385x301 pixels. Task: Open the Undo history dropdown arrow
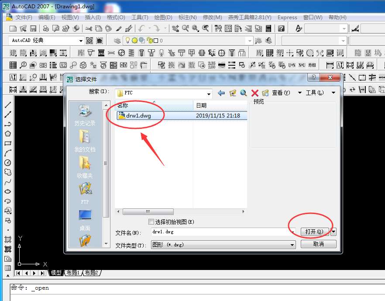[x=149, y=28]
